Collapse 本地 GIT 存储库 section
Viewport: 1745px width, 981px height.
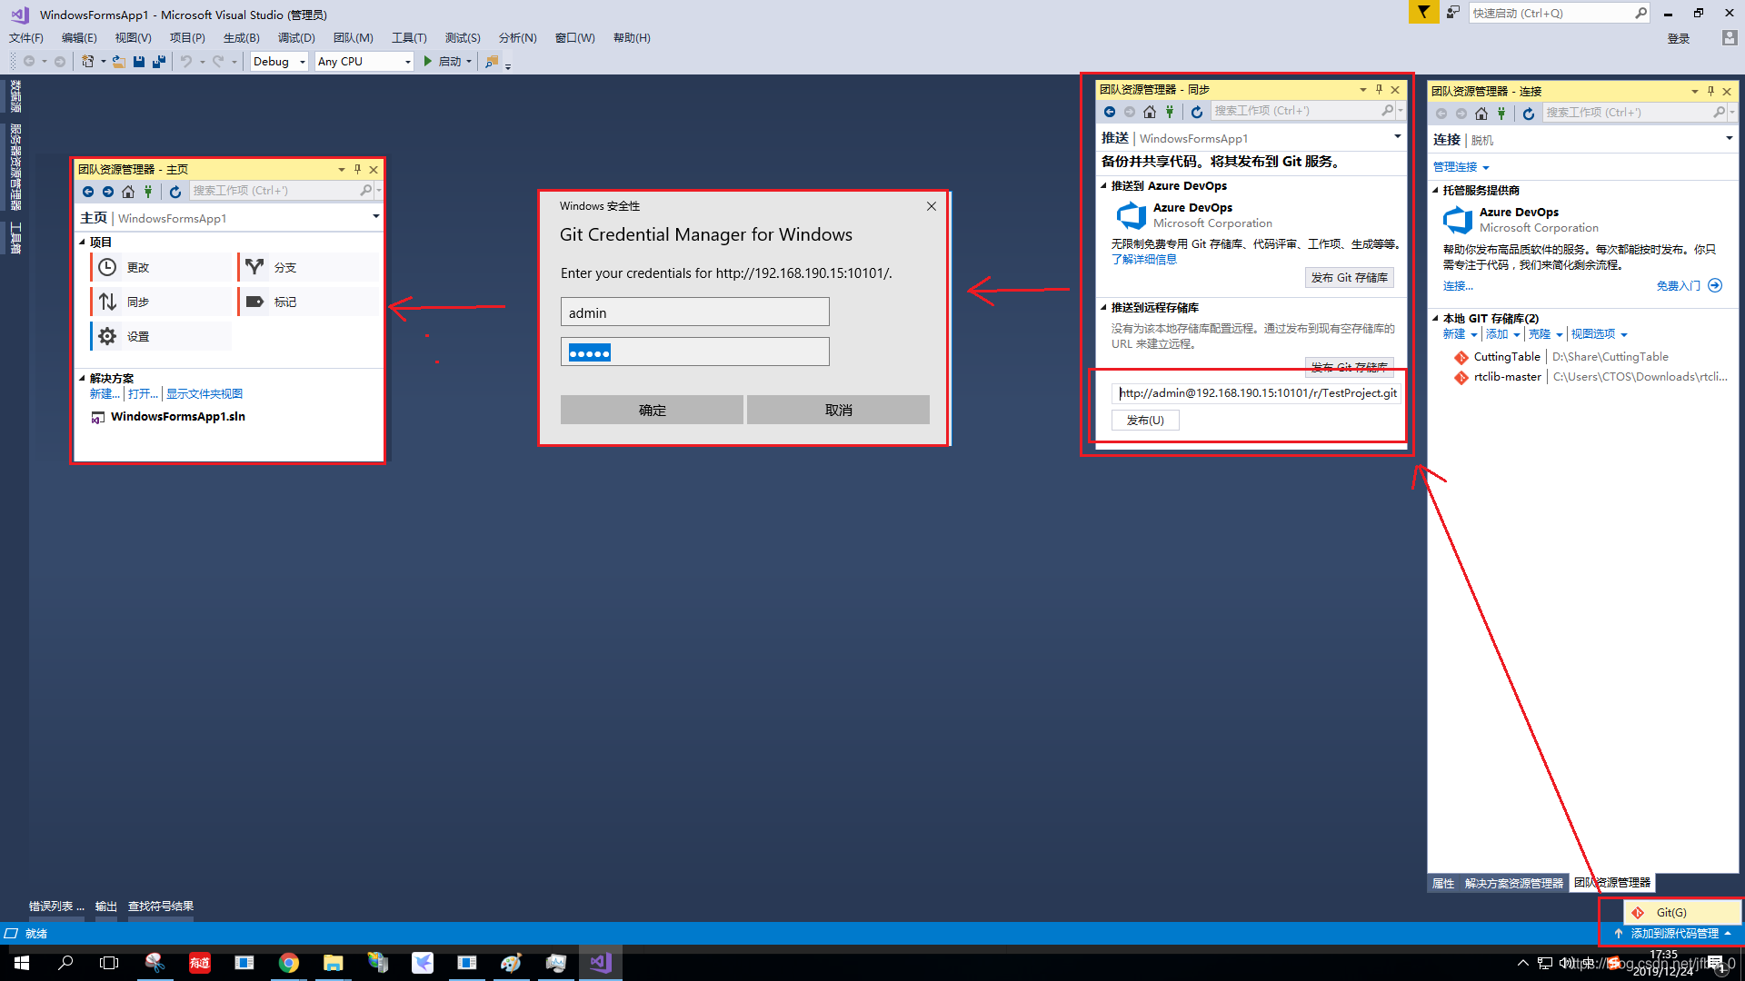(x=1435, y=319)
